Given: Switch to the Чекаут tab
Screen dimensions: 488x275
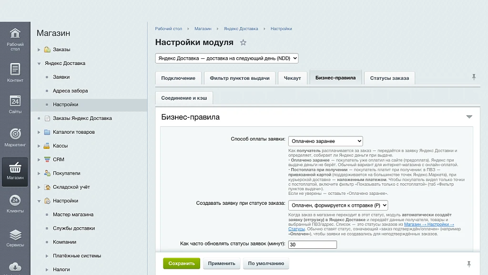Looking at the screenshot, I should coord(292,78).
